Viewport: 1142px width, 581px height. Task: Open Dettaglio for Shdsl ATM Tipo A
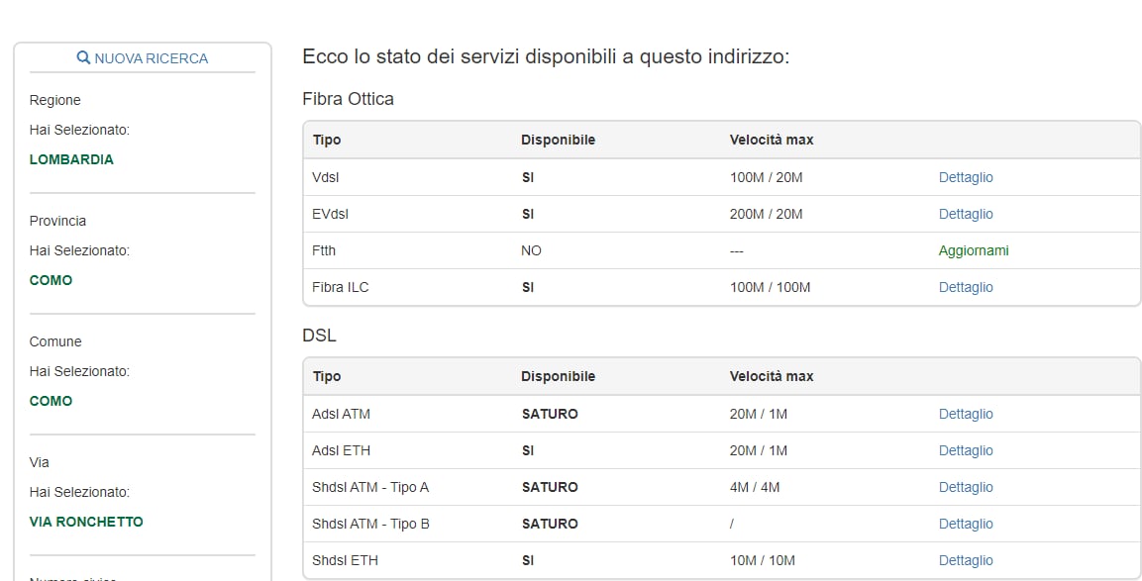[x=966, y=487]
